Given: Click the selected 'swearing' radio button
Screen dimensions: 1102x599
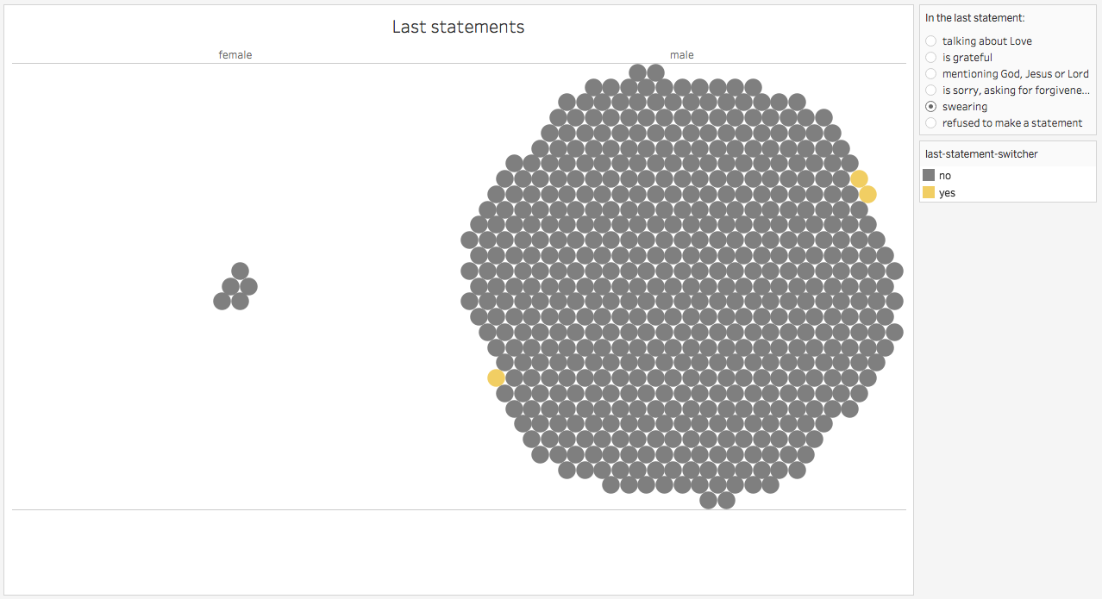Looking at the screenshot, I should click(x=931, y=107).
